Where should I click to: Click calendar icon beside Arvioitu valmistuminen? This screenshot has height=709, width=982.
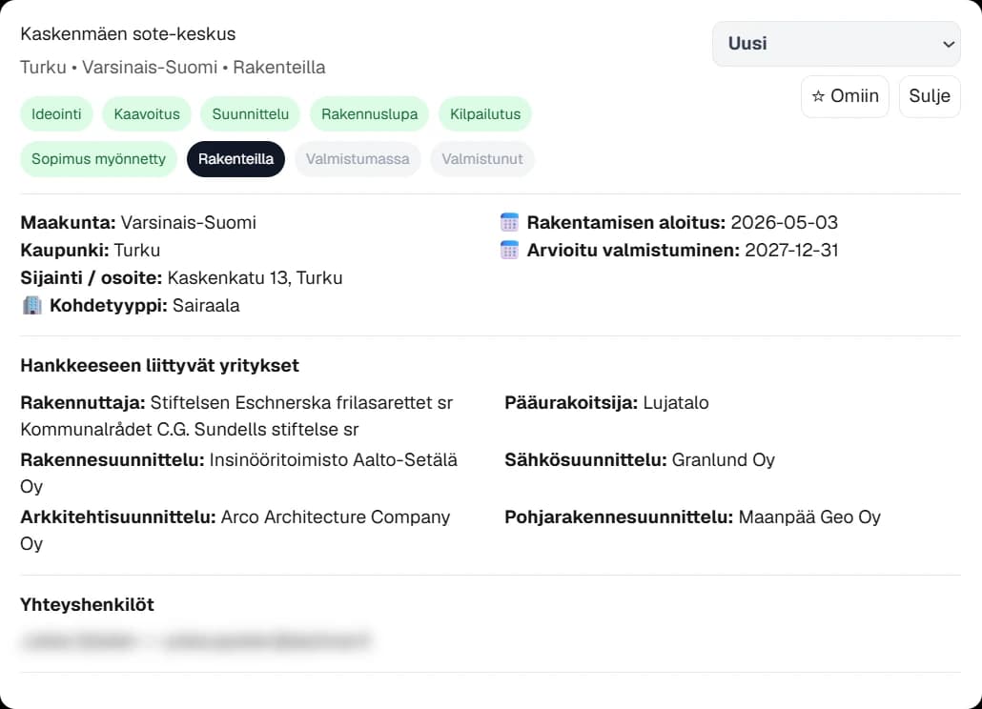(509, 251)
